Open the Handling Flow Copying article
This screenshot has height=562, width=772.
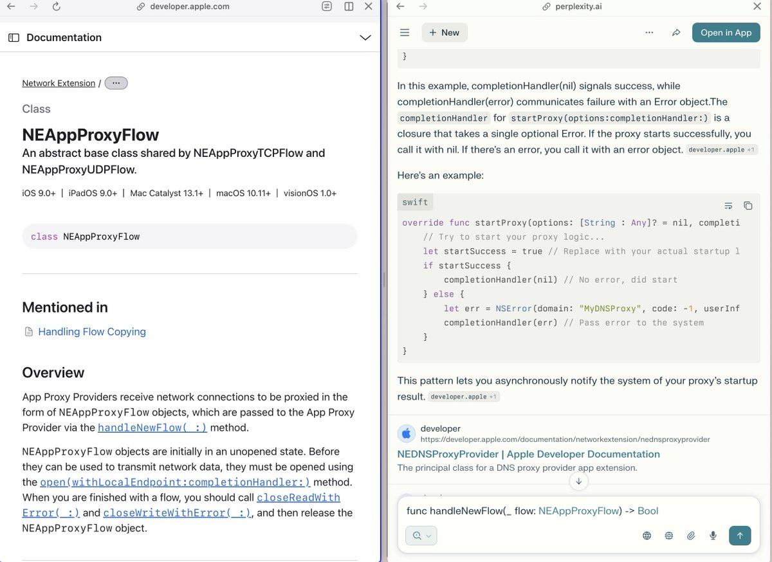[92, 332]
